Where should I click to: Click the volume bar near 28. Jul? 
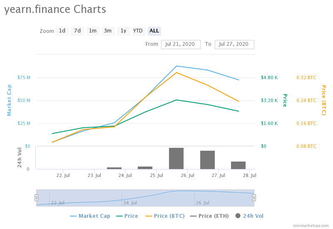[x=238, y=165]
